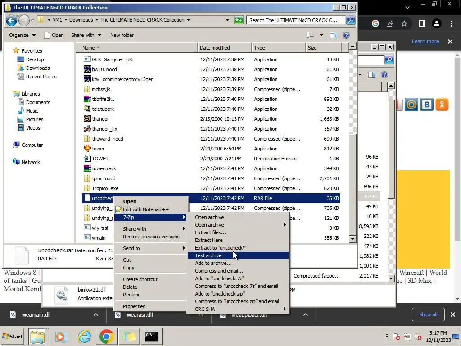Dismiss the Chrome downloads bar
Image resolution: width=461 pixels, height=346 pixels.
[453, 314]
